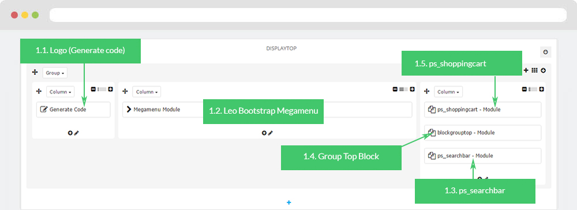Click the plus icon to widen the Megamenu column
The height and width of the screenshot is (210, 577).
click(412, 89)
